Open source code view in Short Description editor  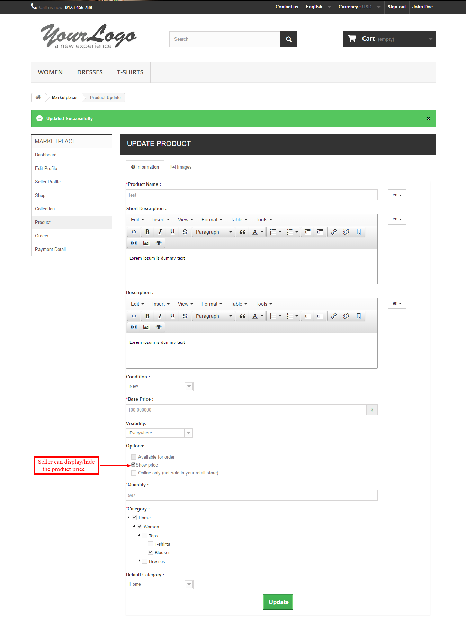pos(134,232)
